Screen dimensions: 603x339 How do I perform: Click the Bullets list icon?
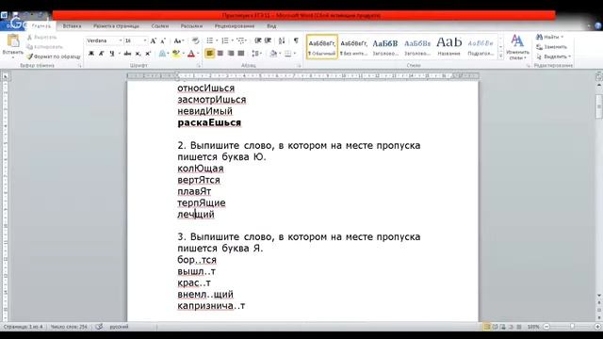pyautogui.click(x=210, y=40)
